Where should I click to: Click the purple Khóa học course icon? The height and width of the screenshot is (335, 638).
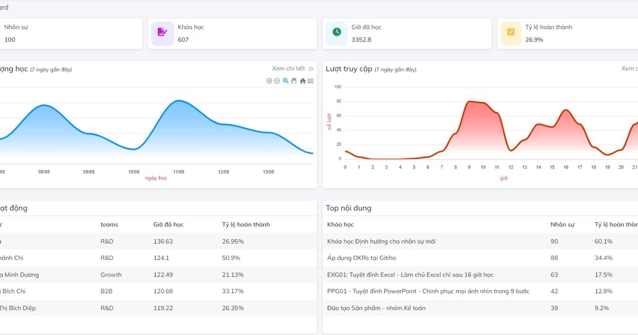162,33
